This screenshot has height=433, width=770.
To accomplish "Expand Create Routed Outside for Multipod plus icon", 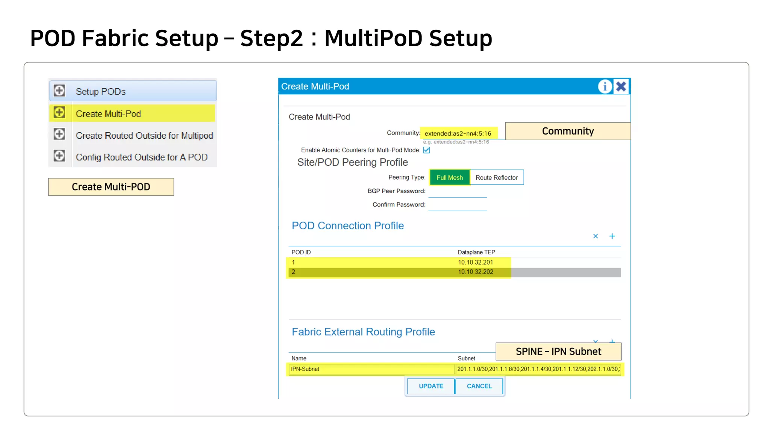I will tap(59, 134).
